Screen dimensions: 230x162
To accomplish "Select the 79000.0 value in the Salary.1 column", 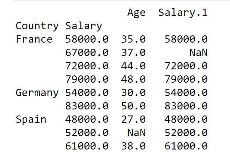I will pyautogui.click(x=186, y=79).
